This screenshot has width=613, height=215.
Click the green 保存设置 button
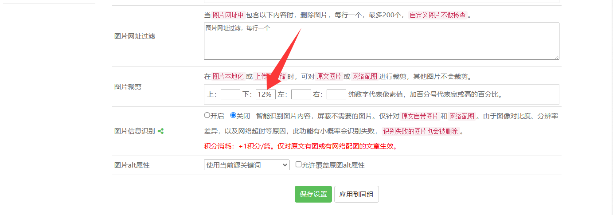313,194
